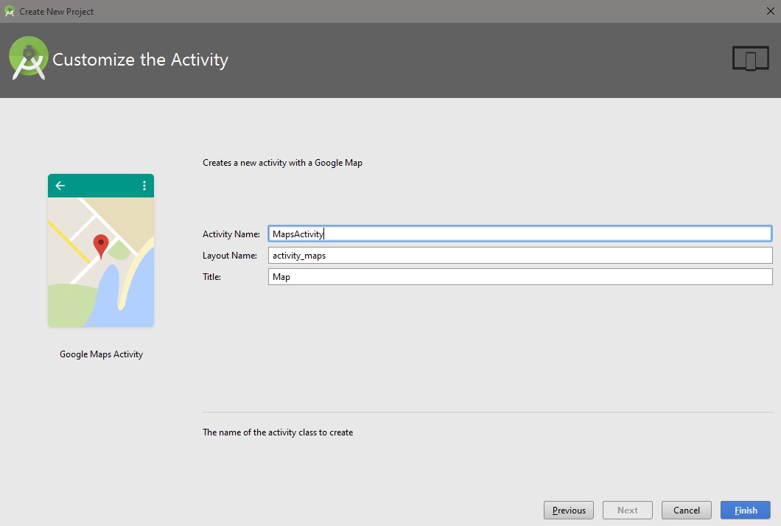Viewport: 781px width, 526px height.
Task: Click the 'Google Maps Activity' caption
Action: point(101,354)
